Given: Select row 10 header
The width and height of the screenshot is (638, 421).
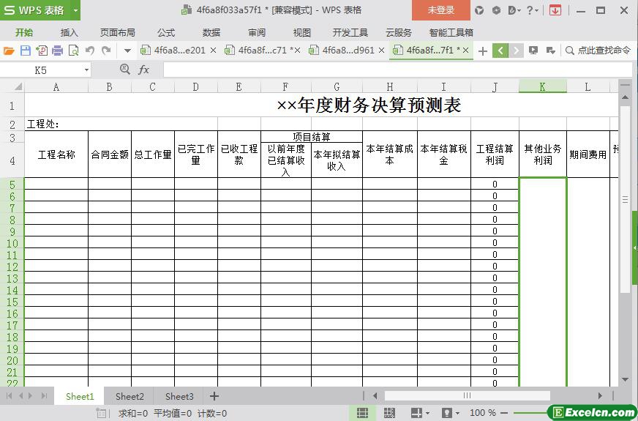Looking at the screenshot, I should coord(12,243).
